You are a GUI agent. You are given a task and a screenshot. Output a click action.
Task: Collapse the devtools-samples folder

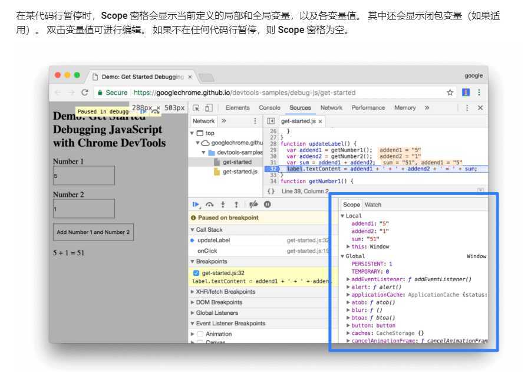click(203, 153)
